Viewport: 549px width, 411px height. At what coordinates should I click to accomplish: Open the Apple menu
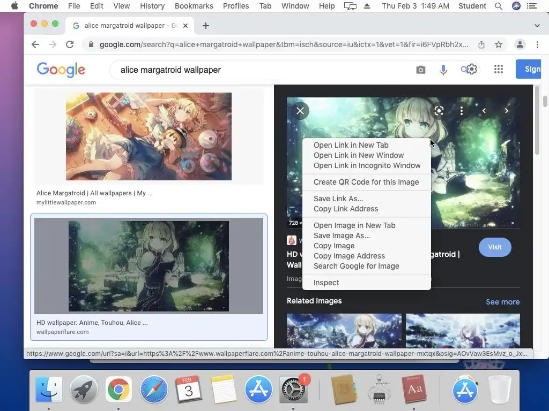tap(14, 6)
